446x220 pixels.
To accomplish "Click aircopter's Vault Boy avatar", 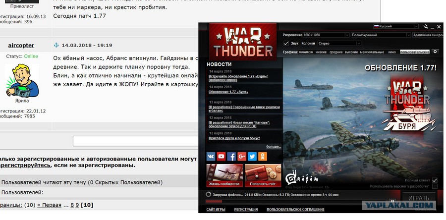I will (22, 80).
